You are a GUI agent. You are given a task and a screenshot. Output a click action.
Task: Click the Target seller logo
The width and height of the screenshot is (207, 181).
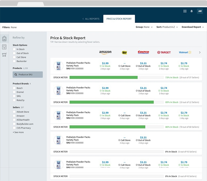[164, 52]
